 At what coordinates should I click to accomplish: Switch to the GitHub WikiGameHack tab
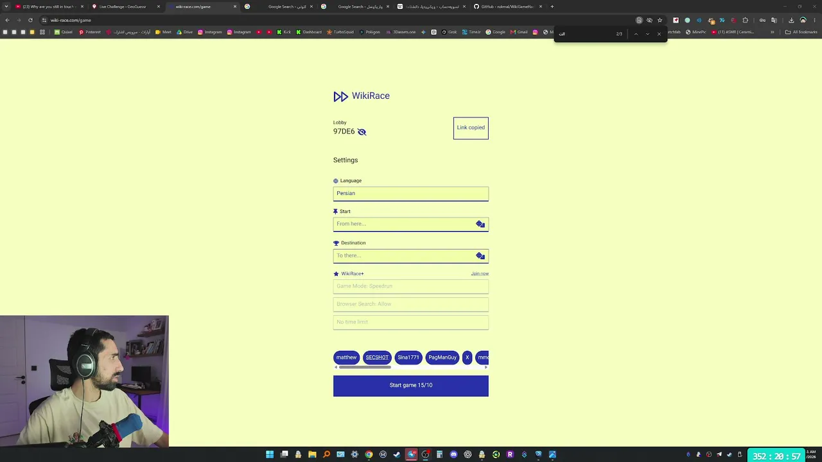coord(508,6)
